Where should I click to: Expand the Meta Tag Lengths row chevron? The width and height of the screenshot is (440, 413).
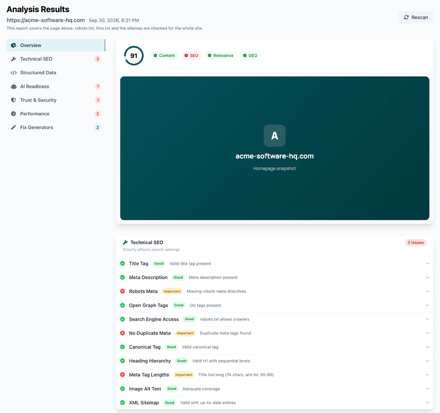(427, 375)
